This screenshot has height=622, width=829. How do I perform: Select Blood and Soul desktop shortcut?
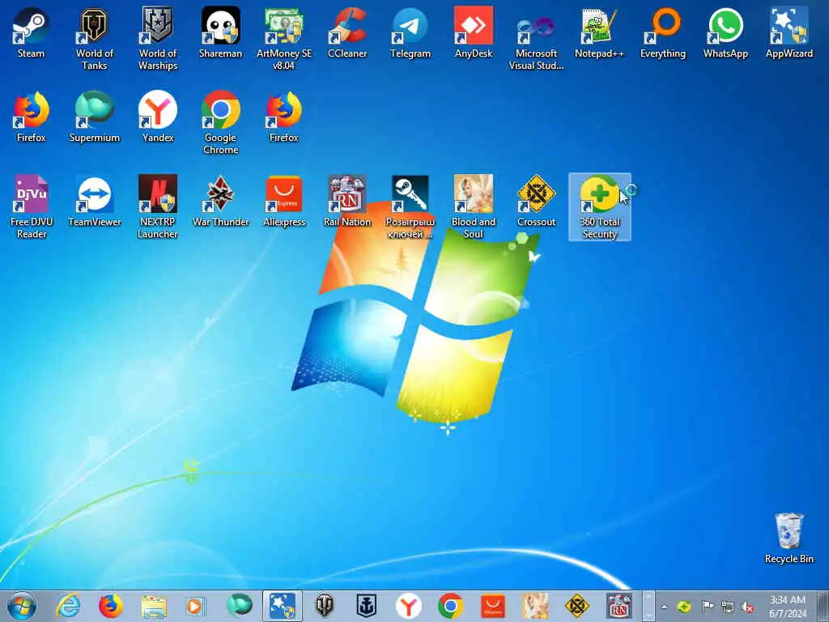[473, 207]
